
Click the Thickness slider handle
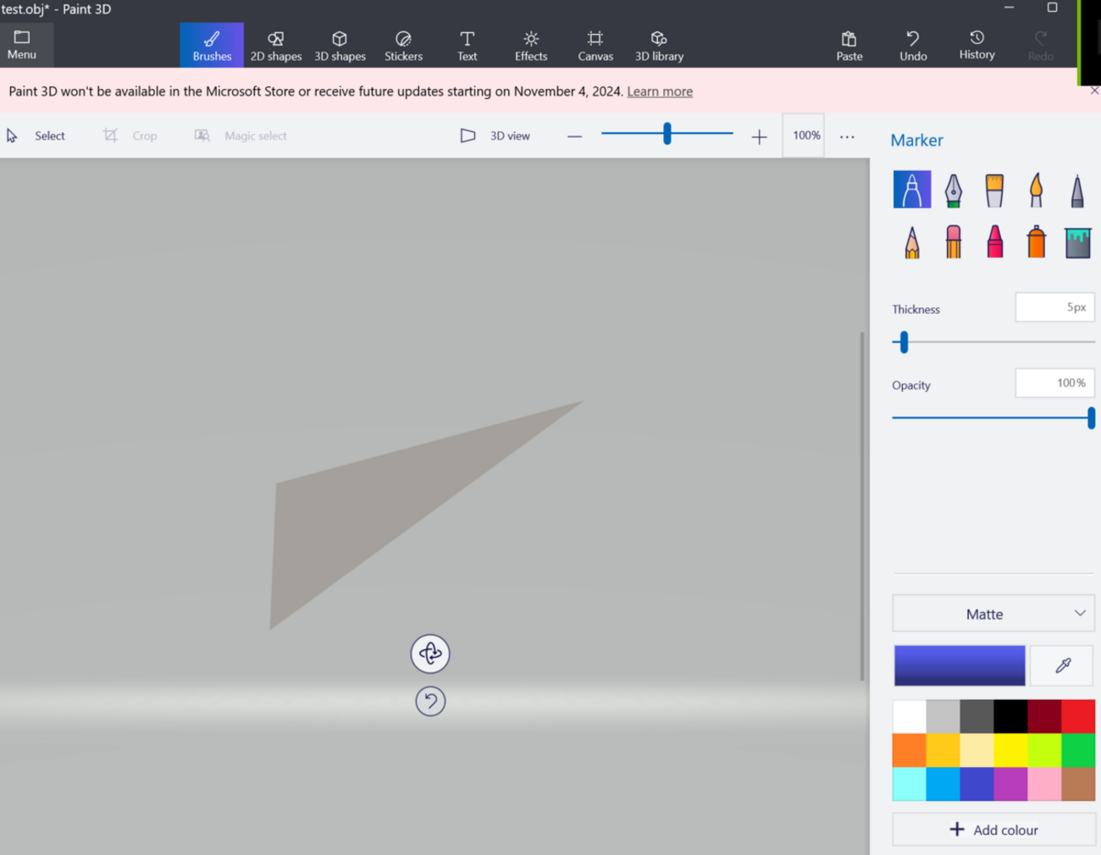904,342
